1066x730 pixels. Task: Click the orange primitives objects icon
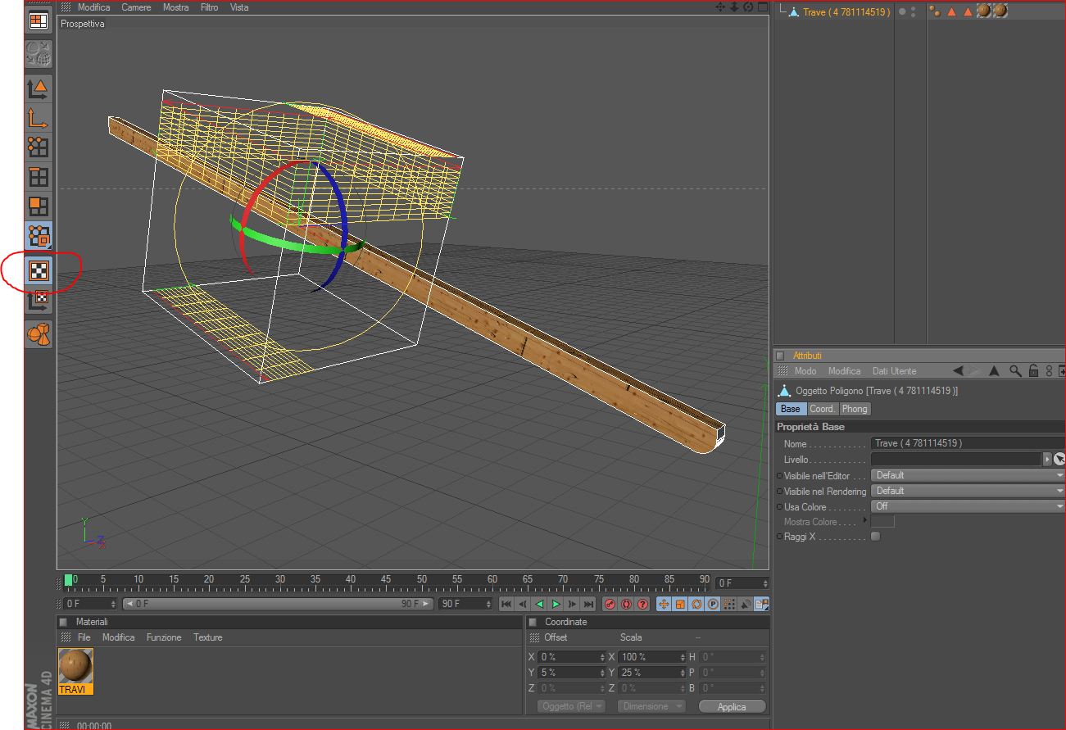coord(39,333)
